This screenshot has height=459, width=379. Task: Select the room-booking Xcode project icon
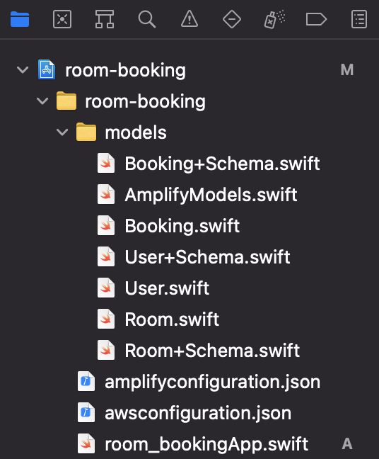point(47,69)
